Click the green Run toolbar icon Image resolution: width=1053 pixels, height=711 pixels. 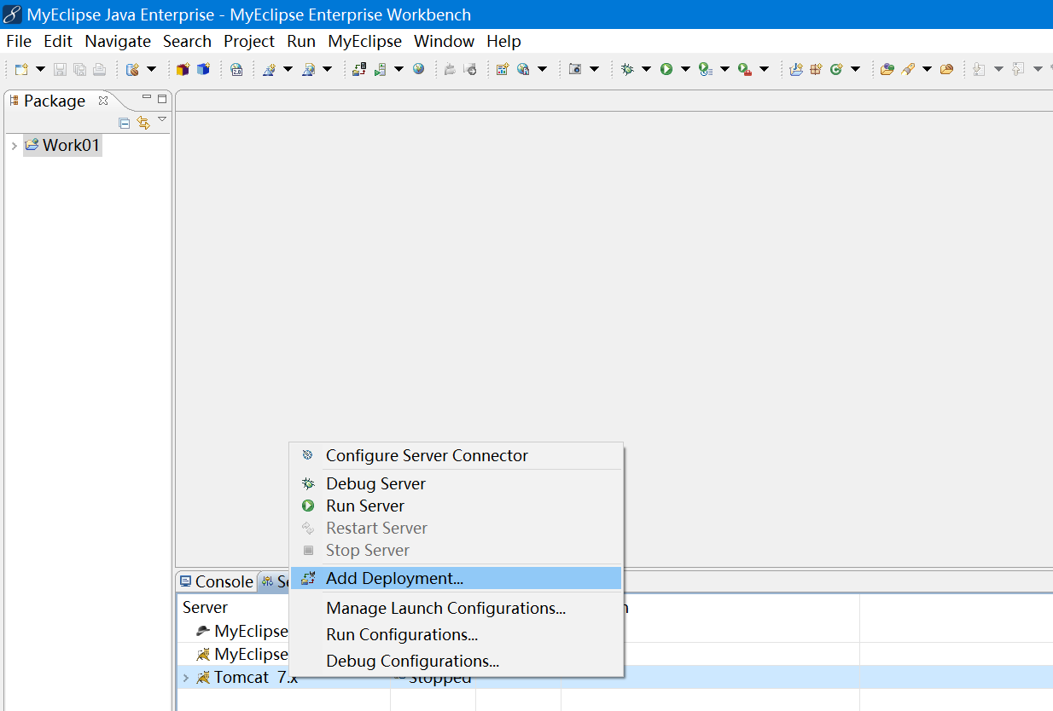click(666, 69)
